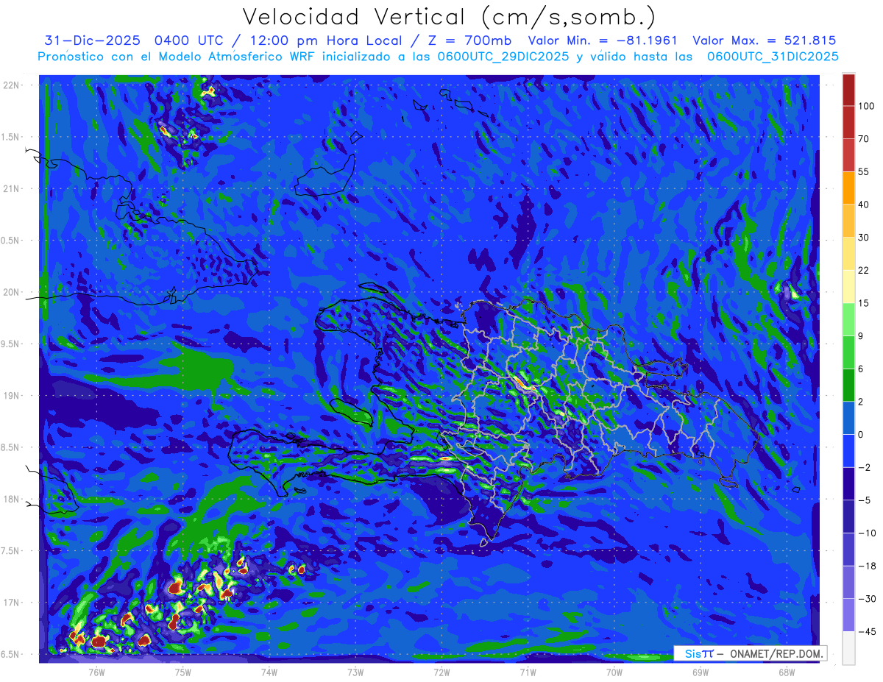Click the "Valor Max. = 521.815" text

pyautogui.click(x=764, y=40)
